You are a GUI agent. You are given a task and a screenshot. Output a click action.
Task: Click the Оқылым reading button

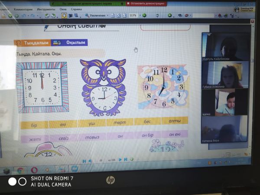click(x=69, y=42)
